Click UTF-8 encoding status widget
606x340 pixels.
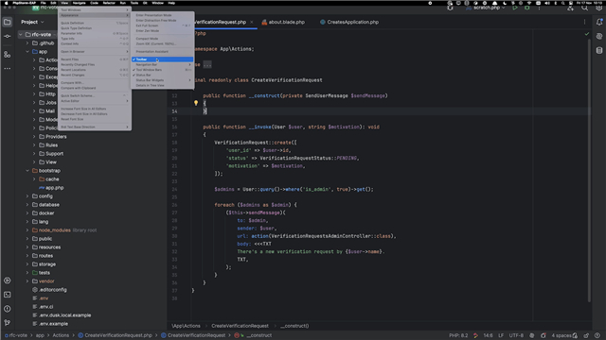point(516,335)
